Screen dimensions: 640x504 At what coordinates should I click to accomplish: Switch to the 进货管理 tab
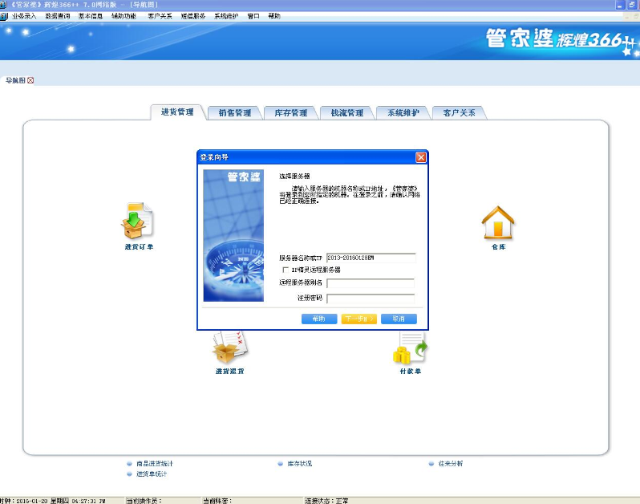177,112
